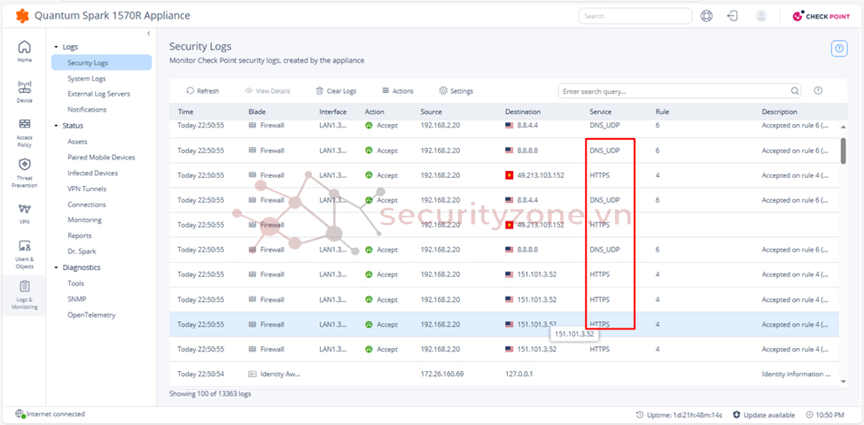Viewport: 864px width, 425px height.
Task: Open Connections page
Action: point(87,205)
